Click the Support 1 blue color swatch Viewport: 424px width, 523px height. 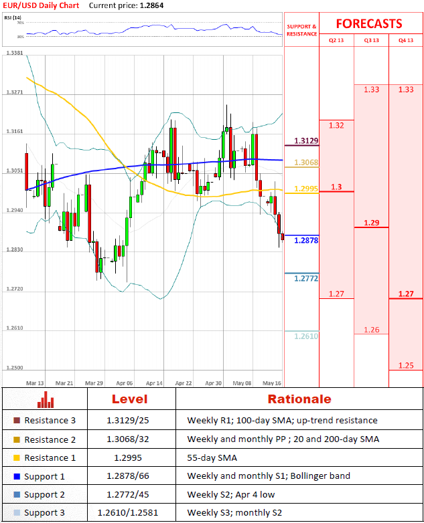click(17, 476)
